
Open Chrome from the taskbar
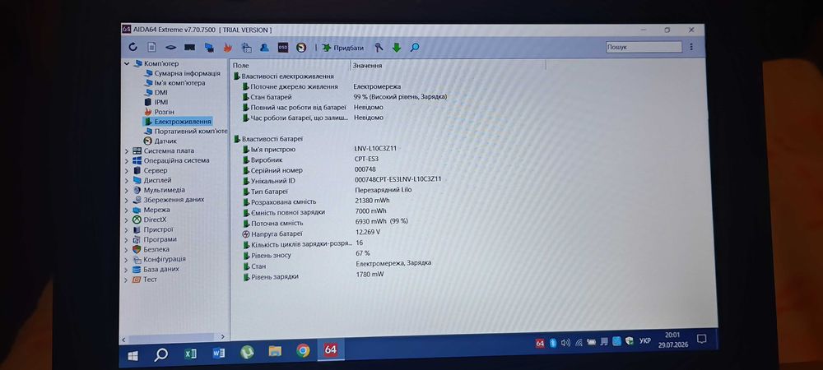[303, 350]
